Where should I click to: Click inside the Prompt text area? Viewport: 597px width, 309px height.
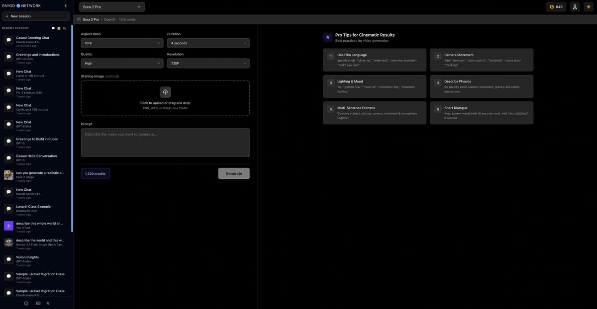coord(165,143)
